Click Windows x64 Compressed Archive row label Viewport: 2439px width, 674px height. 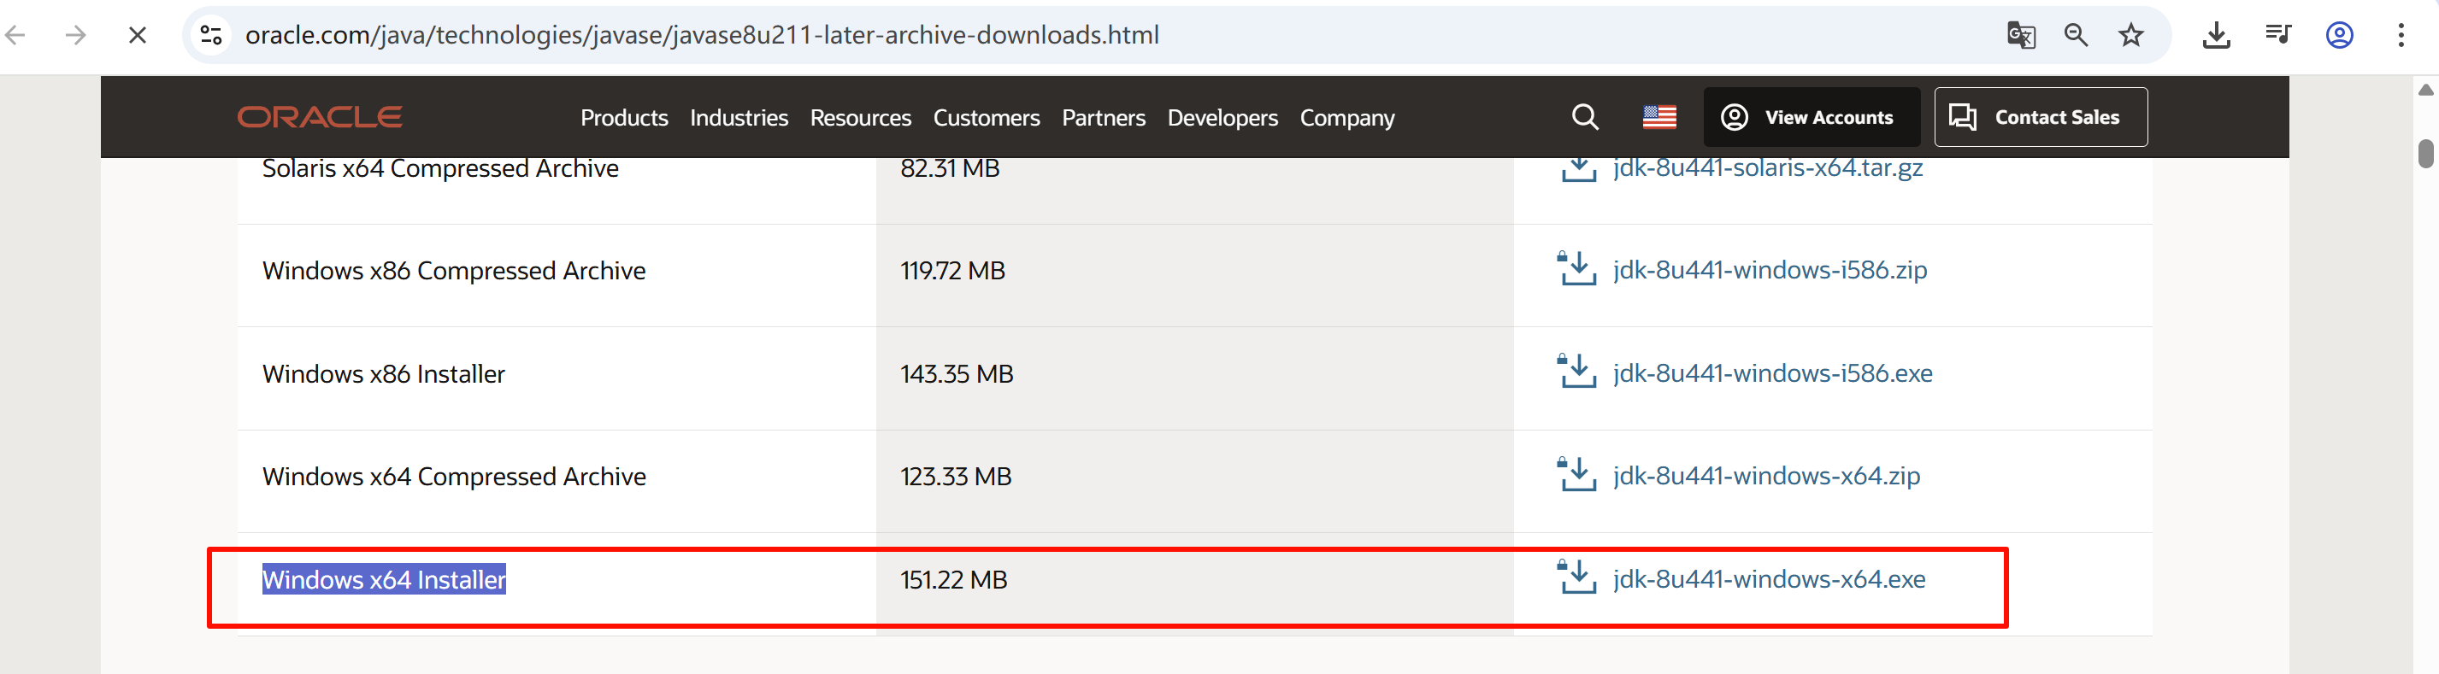[454, 478]
